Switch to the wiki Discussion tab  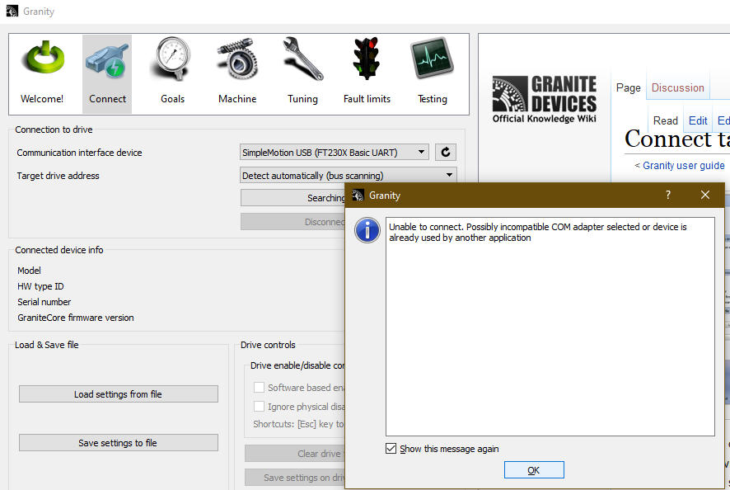[677, 87]
